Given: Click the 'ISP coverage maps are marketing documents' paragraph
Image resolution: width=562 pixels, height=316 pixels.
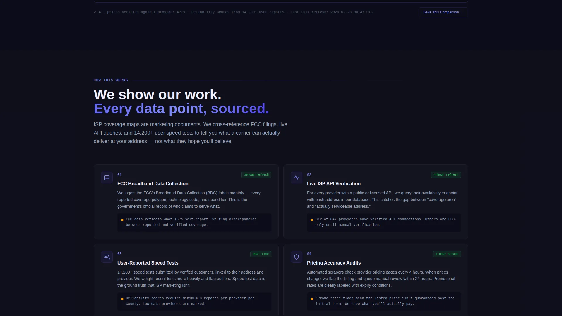Looking at the screenshot, I should coord(190,133).
